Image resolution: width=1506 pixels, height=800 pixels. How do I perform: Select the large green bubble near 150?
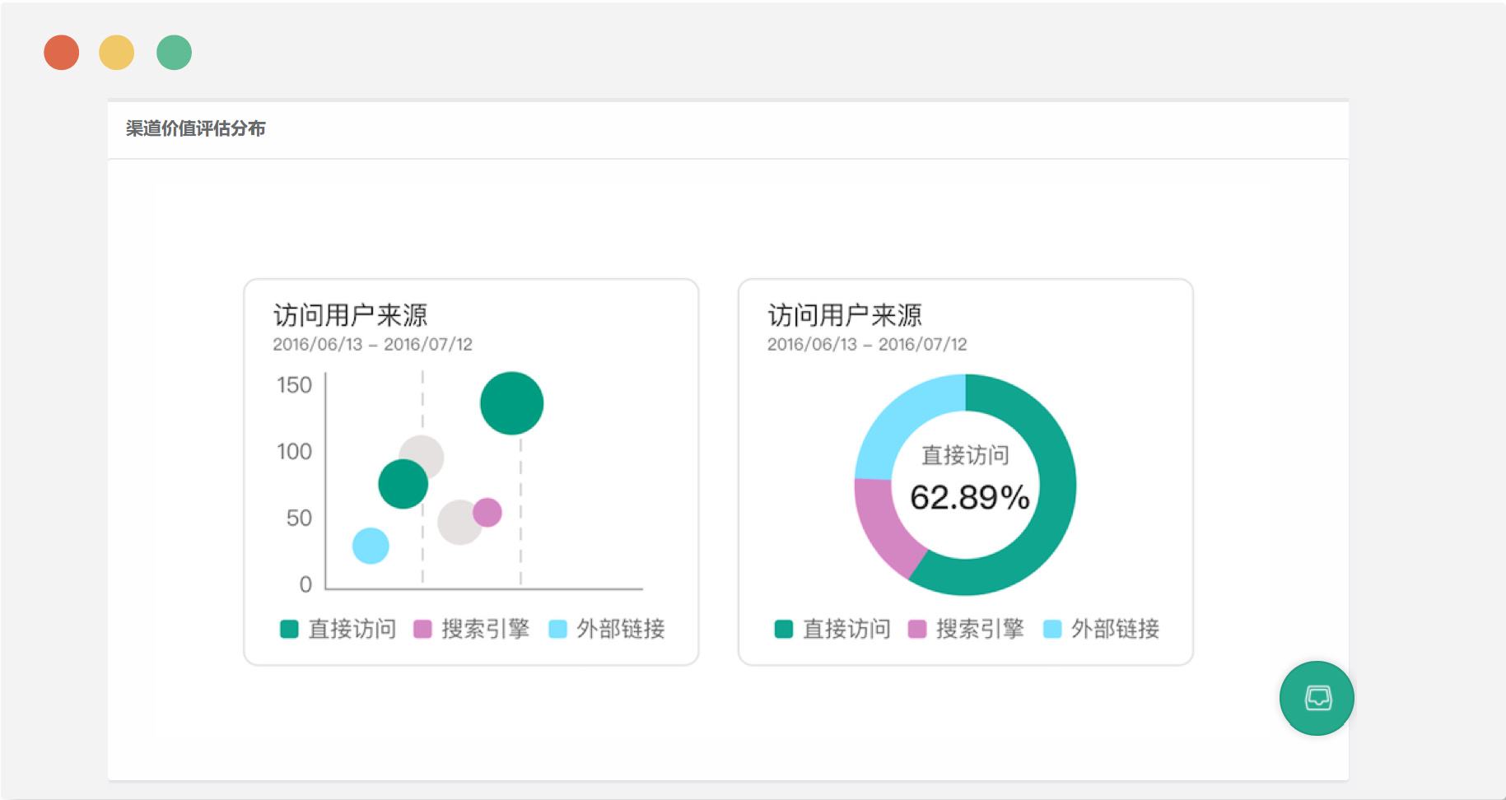(512, 403)
